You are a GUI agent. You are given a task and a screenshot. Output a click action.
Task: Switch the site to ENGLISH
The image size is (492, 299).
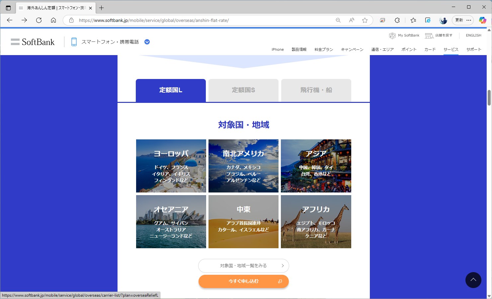(473, 35)
